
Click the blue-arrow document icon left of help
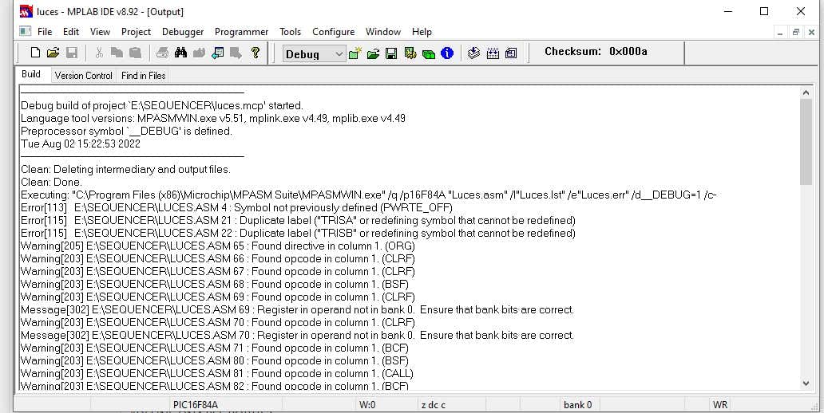pos(217,53)
